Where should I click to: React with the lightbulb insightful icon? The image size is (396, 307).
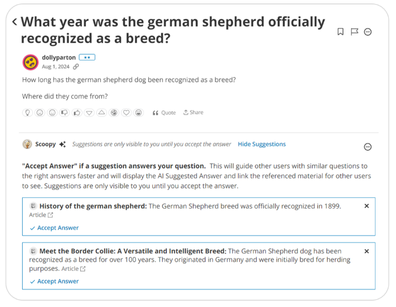[x=27, y=113]
